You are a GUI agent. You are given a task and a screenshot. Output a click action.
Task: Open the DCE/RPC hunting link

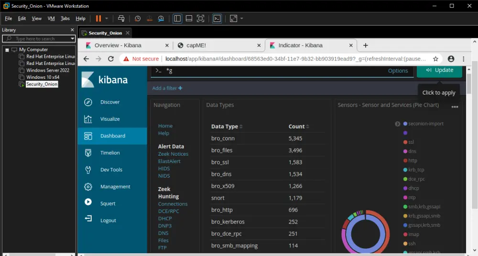[x=169, y=211]
